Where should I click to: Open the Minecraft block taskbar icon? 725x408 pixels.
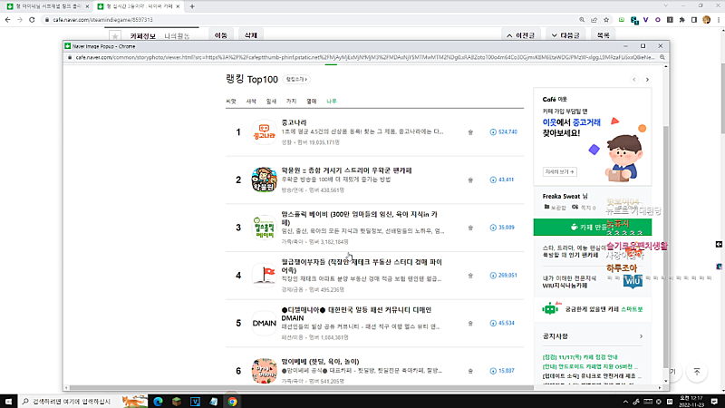tap(177, 402)
